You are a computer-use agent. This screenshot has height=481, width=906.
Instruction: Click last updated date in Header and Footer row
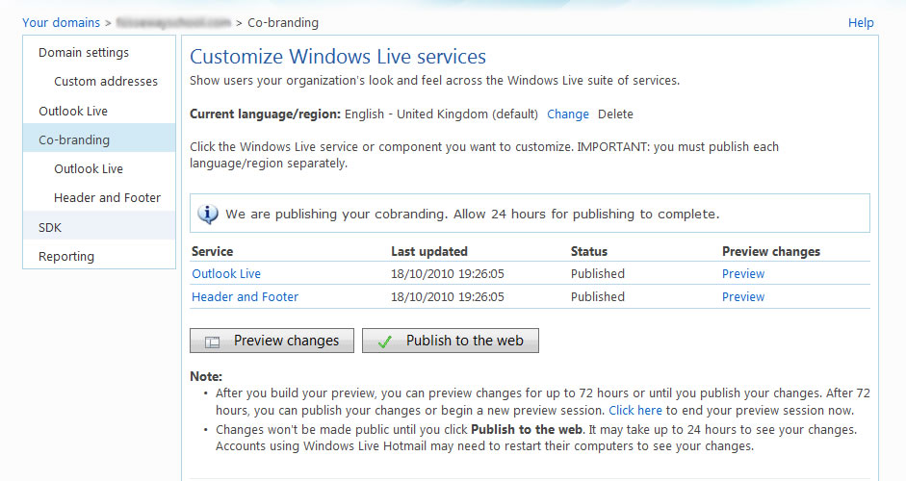click(447, 297)
